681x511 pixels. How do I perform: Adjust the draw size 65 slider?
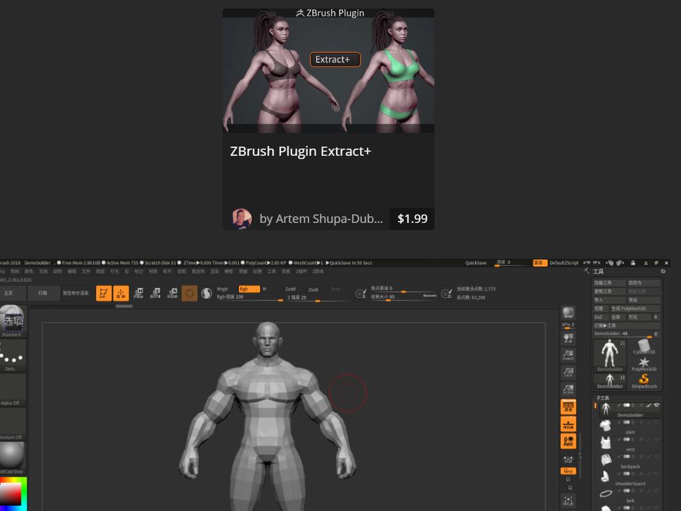403,297
